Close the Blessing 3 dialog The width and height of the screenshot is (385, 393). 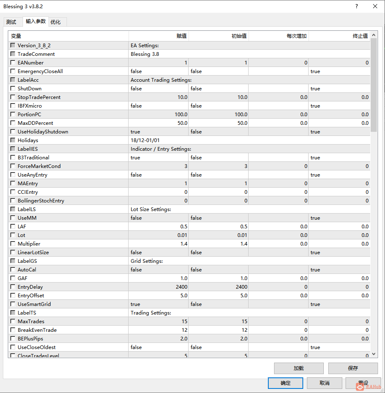(375, 6)
